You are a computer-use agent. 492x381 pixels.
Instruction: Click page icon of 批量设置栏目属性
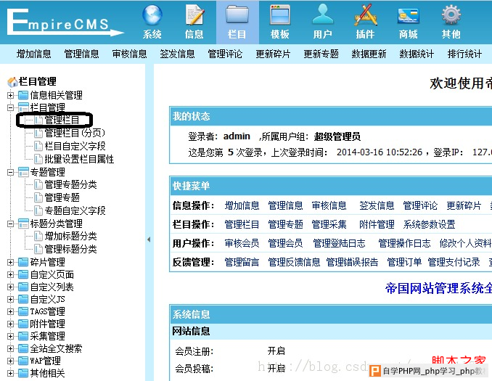38,159
